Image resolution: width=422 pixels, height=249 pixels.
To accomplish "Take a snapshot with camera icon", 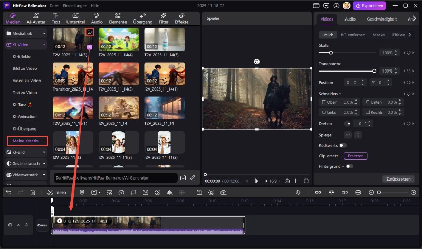I will 287,181.
